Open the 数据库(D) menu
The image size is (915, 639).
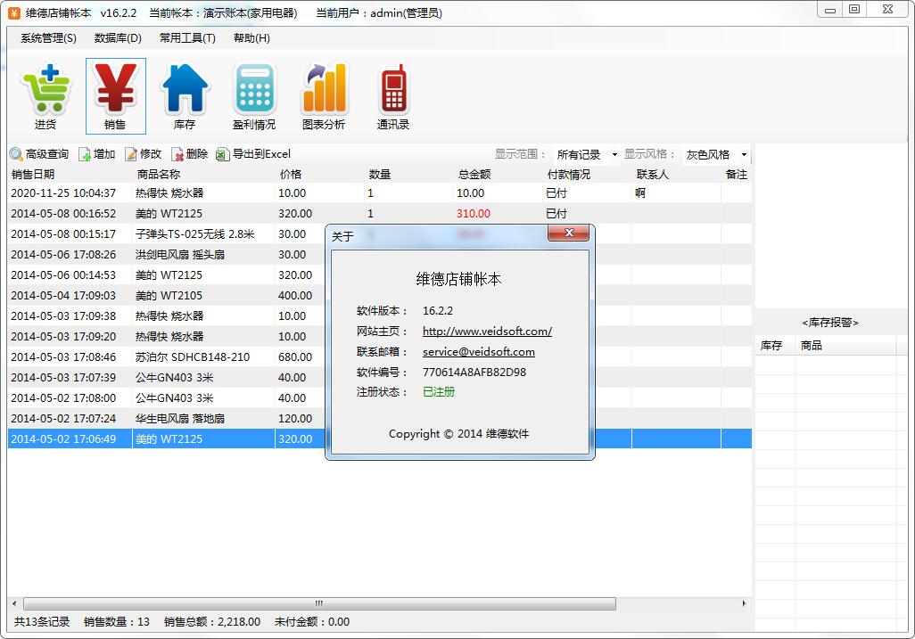[118, 38]
